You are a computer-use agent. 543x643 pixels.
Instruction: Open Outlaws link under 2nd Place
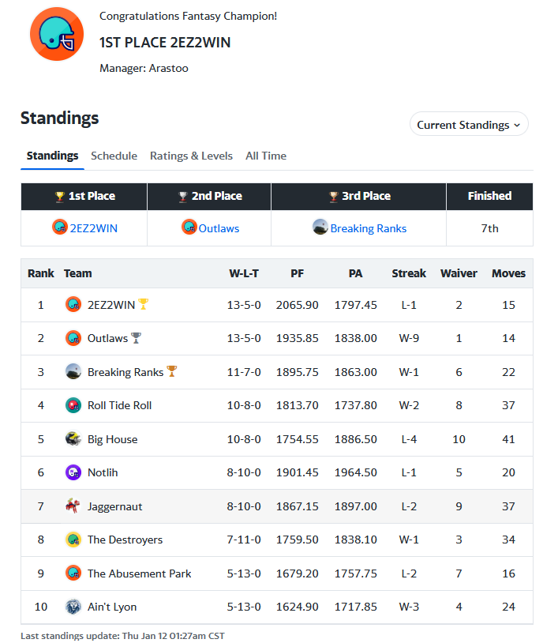[x=219, y=228]
